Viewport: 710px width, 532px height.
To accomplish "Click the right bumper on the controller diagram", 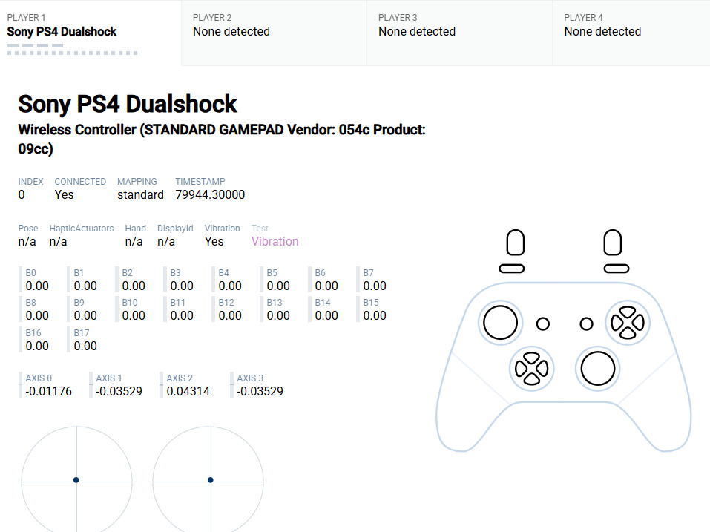I will pyautogui.click(x=617, y=269).
